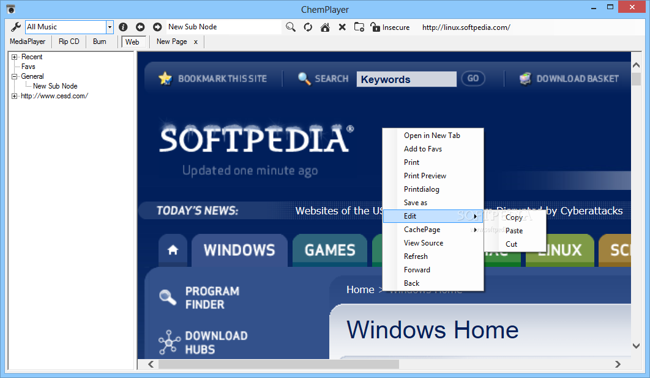This screenshot has height=378, width=650.
Task: Click the GO search button
Action: [x=473, y=79]
